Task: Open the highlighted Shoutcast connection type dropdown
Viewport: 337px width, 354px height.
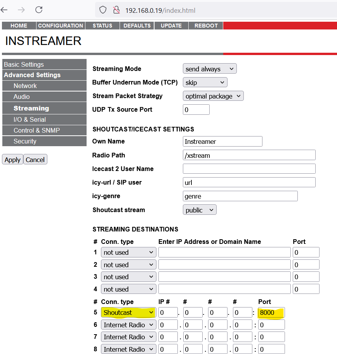Action: 128,312
